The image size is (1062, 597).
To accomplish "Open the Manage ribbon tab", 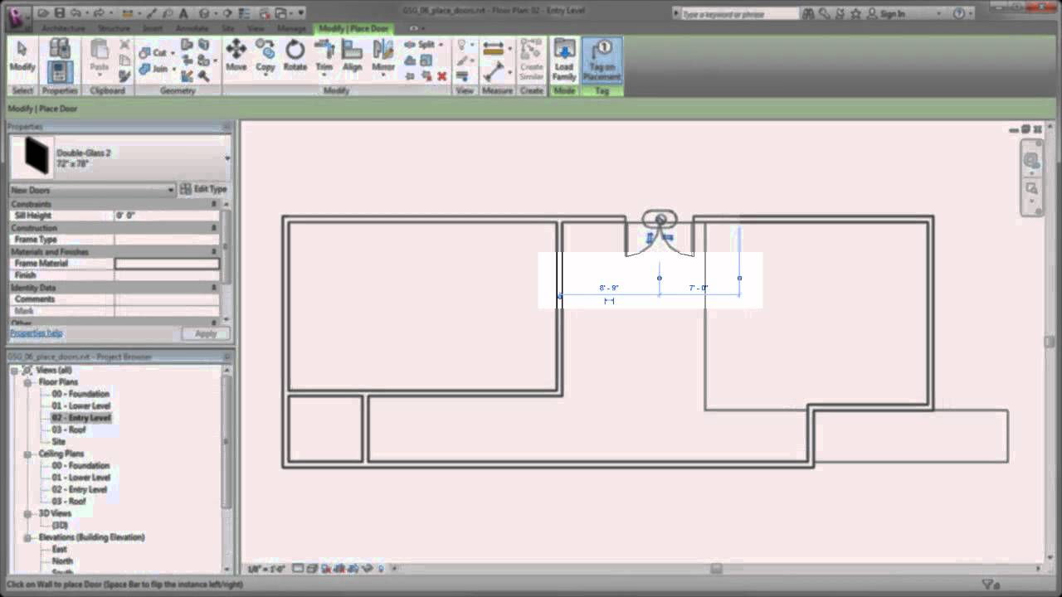I will click(291, 27).
